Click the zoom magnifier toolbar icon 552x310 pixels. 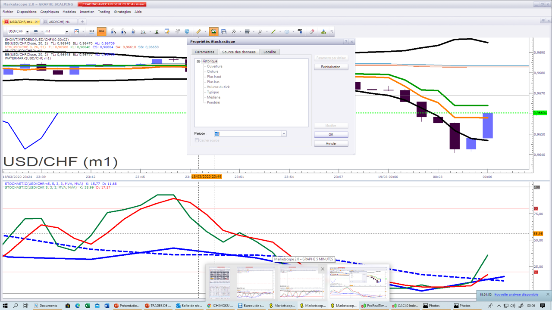[x=144, y=31]
